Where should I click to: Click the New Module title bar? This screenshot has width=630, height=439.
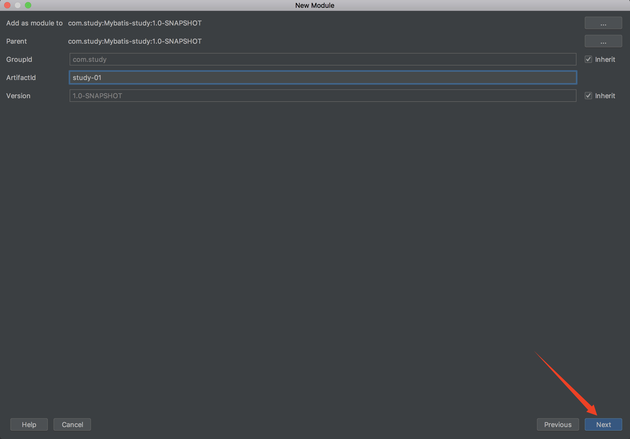[x=314, y=5]
